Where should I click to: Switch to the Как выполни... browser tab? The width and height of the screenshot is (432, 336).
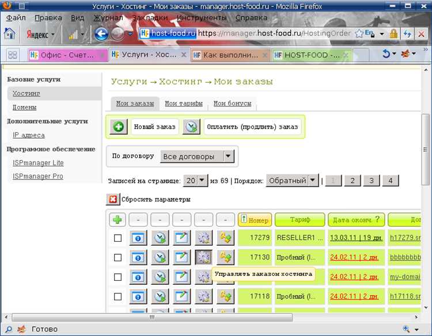(230, 55)
